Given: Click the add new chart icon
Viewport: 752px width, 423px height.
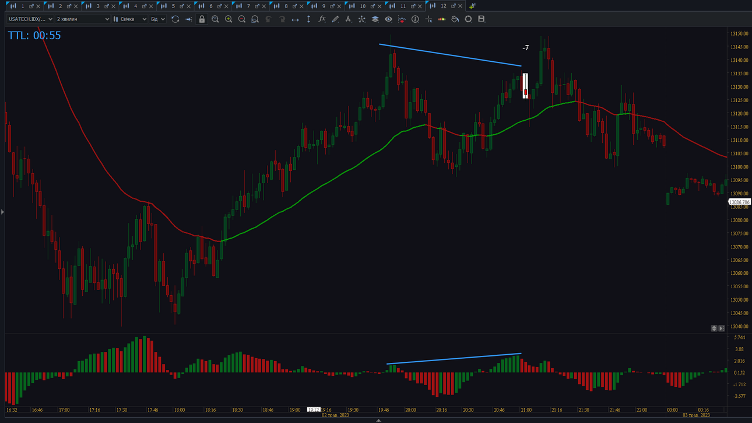Looking at the screenshot, I should [472, 6].
